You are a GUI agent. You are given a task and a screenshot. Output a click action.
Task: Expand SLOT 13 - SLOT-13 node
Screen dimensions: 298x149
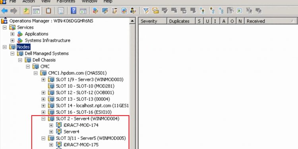43,99
